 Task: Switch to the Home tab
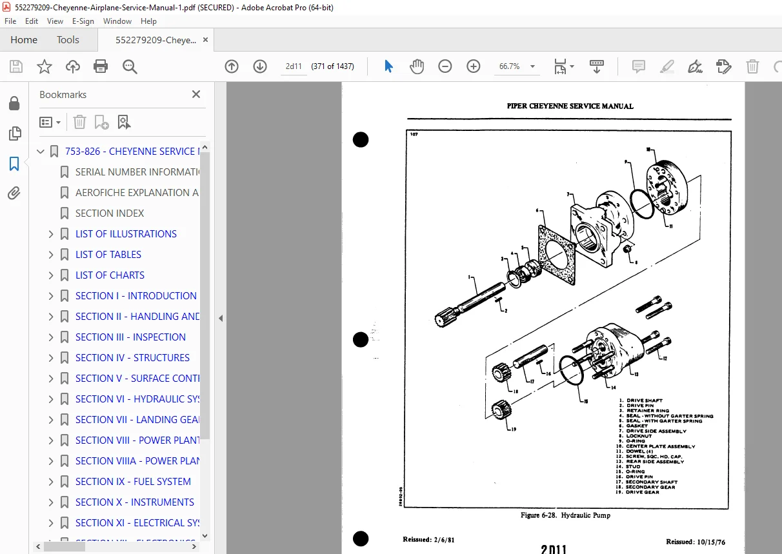(x=24, y=40)
